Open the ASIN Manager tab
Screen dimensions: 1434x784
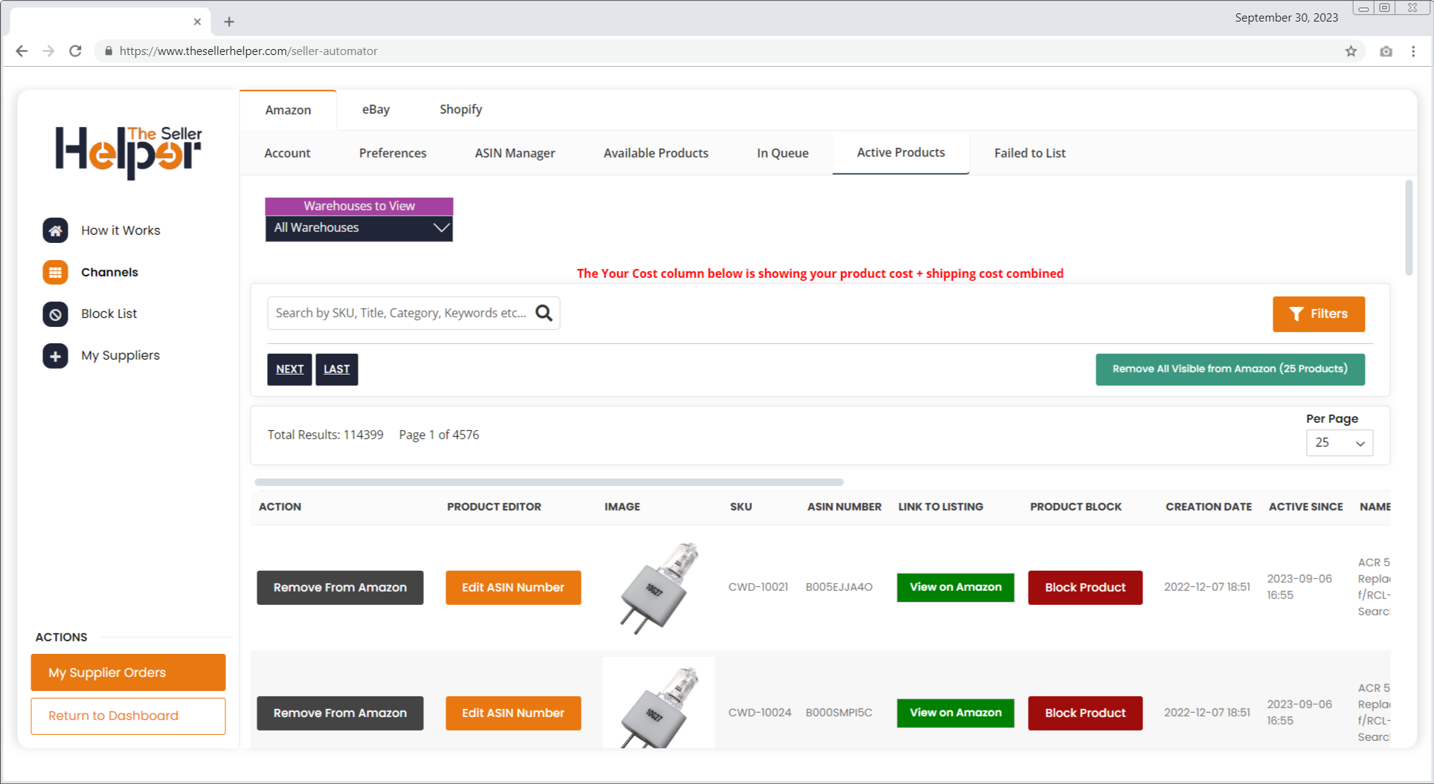pos(515,153)
